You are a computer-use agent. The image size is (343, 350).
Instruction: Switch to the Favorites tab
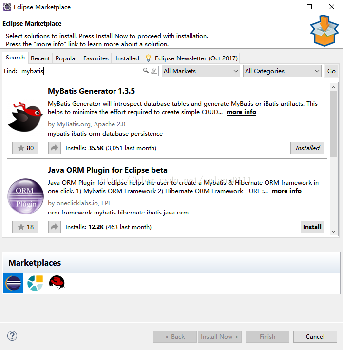coord(95,58)
